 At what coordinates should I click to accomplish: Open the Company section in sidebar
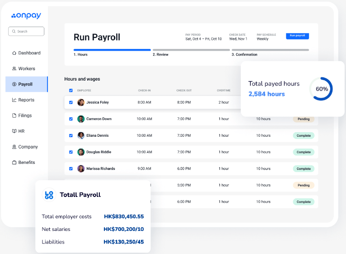pyautogui.click(x=28, y=147)
